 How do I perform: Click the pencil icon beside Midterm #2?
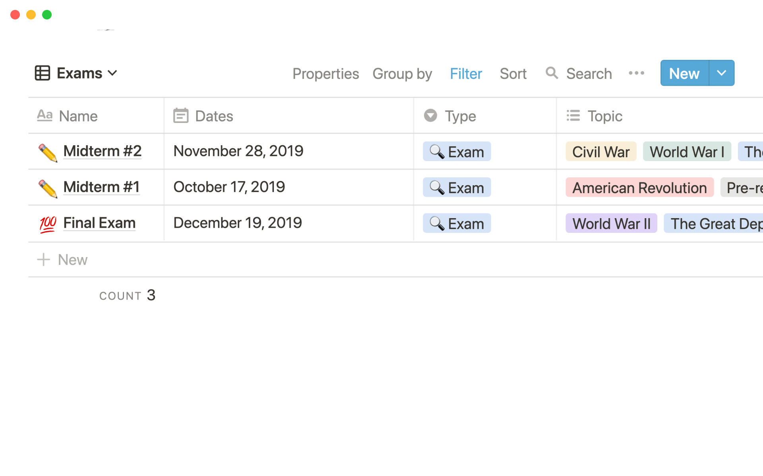pos(48,153)
